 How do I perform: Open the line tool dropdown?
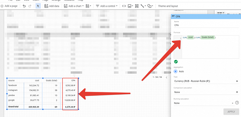coord(143,6)
